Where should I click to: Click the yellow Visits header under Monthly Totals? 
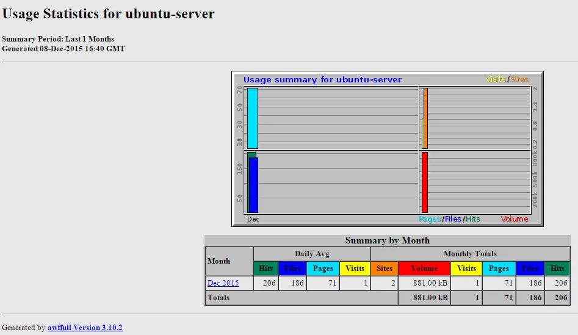(466, 268)
